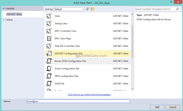Viewport: 183px width, 111px height.
Task: Click the template list scroll down arrow
Action: click(132, 89)
